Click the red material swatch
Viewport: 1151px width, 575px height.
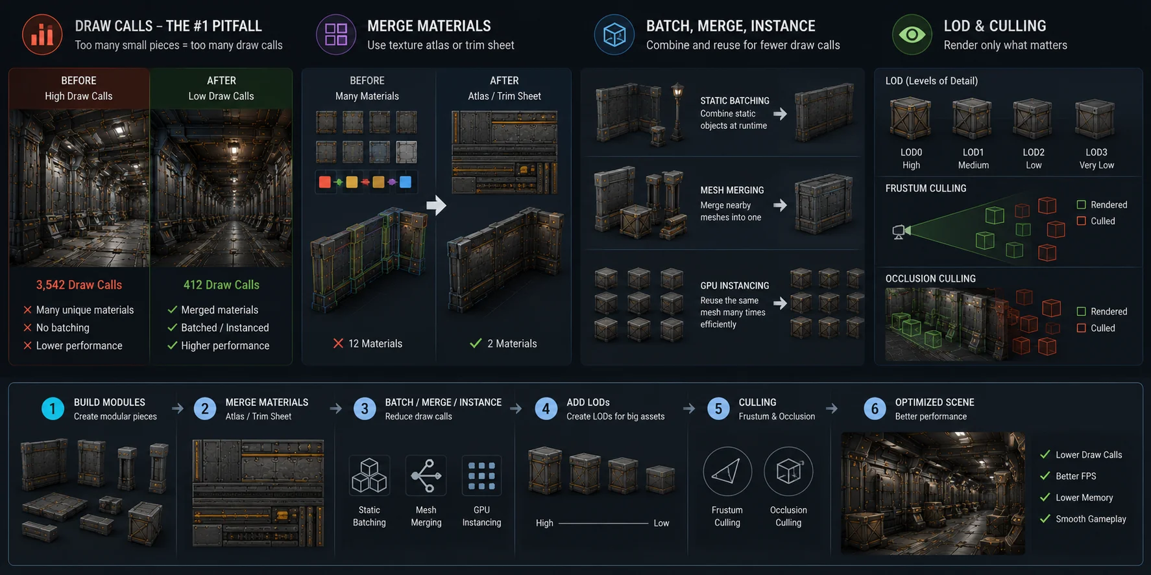coord(325,182)
